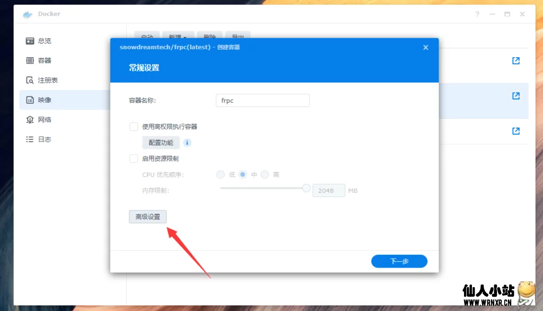Viewport: 543px width, 311px height.
Task: Click the 配置功能 button
Action: (161, 143)
